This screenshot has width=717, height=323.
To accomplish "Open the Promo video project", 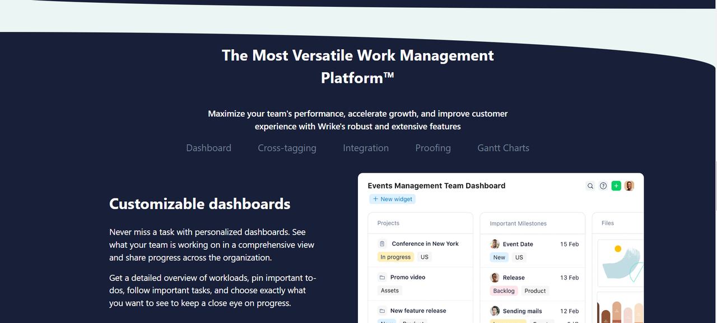I will pyautogui.click(x=408, y=277).
